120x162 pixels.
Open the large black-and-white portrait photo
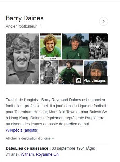pyautogui.click(x=23, y=59)
